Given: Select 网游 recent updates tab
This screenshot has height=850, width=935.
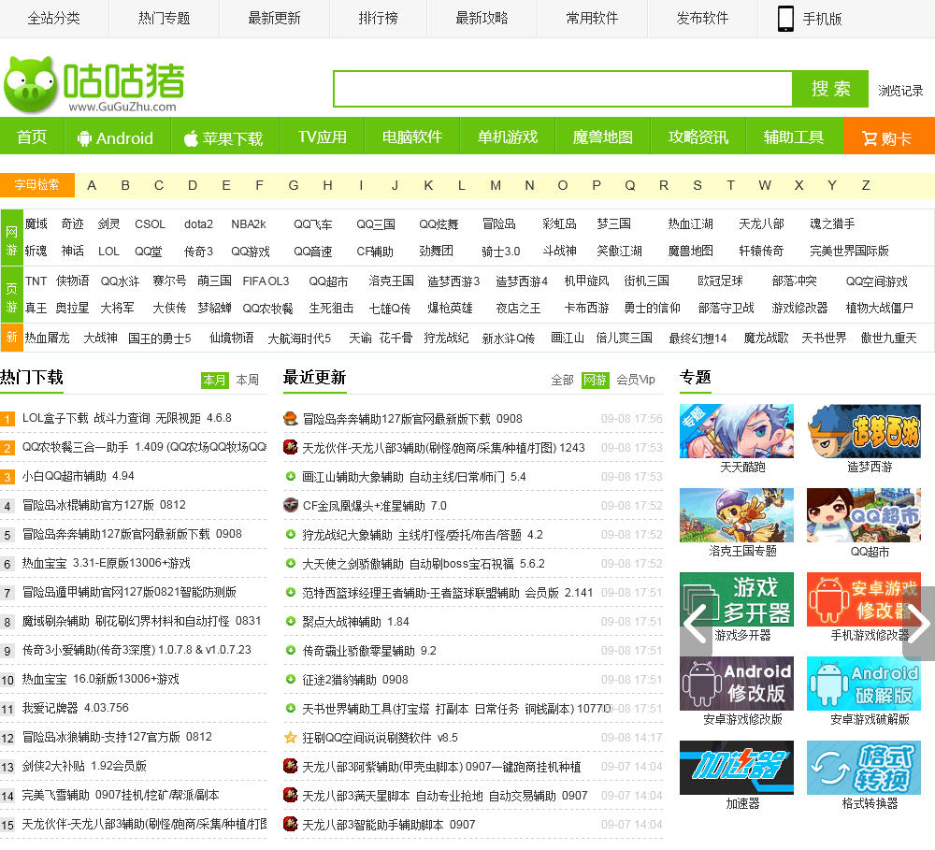Looking at the screenshot, I should pos(595,380).
